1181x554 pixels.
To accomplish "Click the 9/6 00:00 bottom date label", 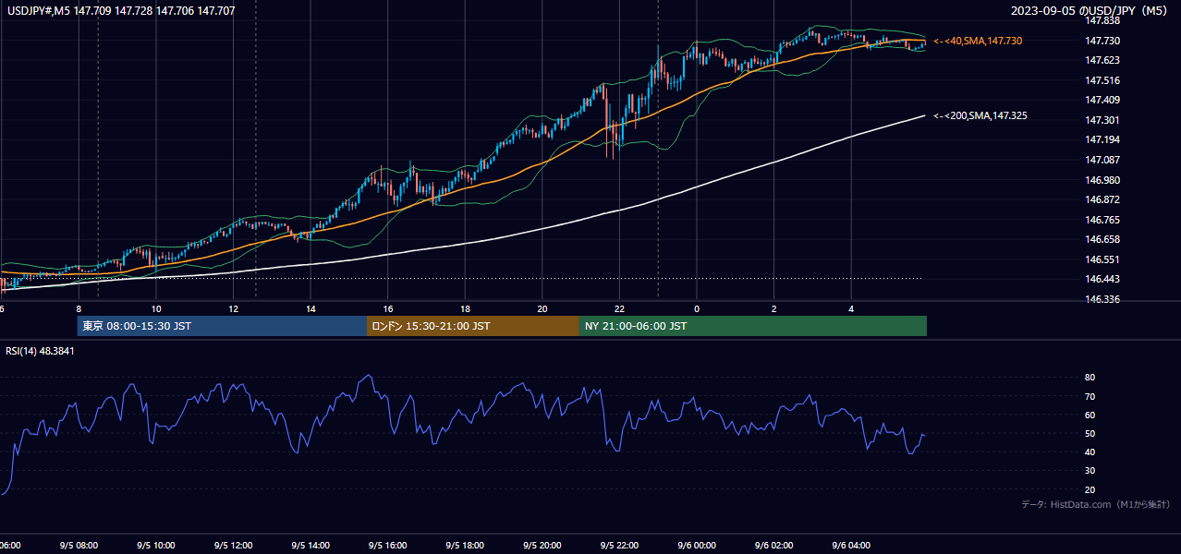I will coord(696,546).
